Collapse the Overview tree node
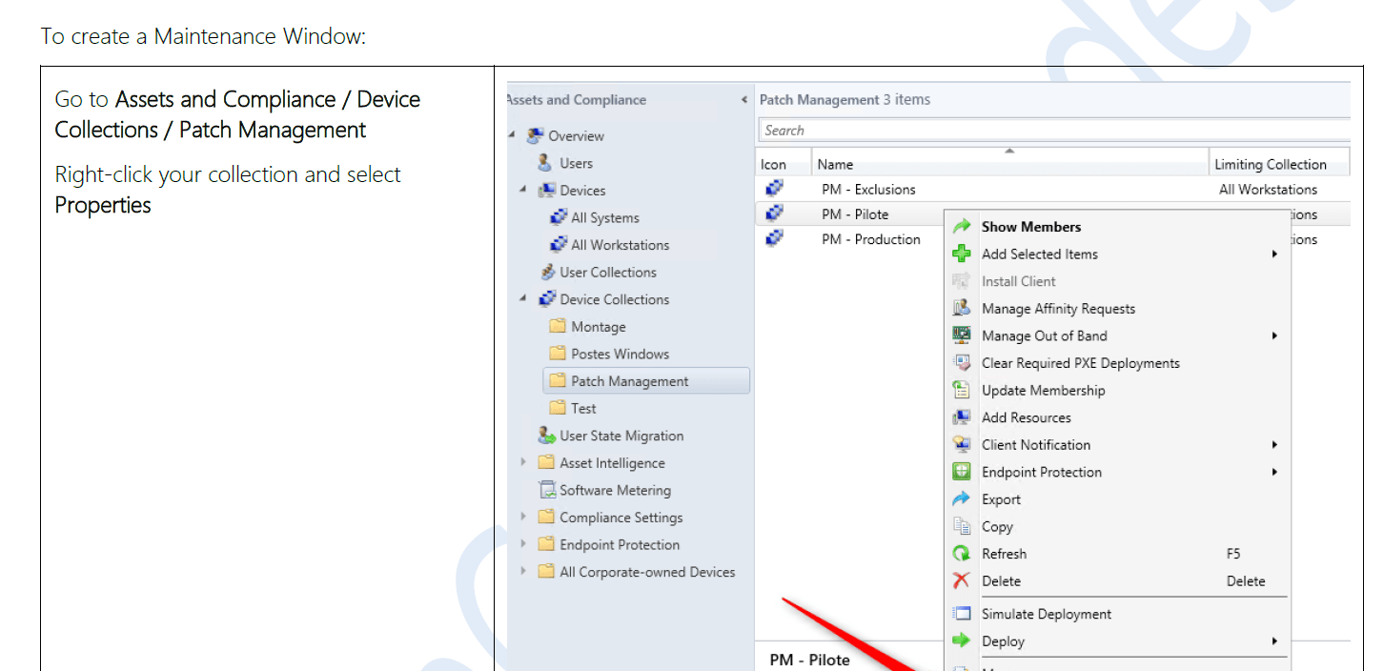The height and width of the screenshot is (671, 1384). click(512, 135)
